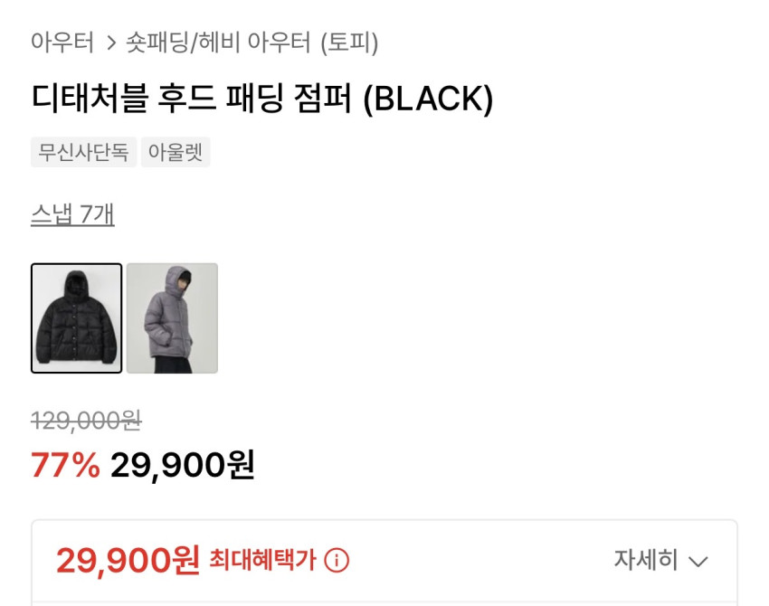
Task: Open the 자세히 details dropdown
Action: [660, 560]
